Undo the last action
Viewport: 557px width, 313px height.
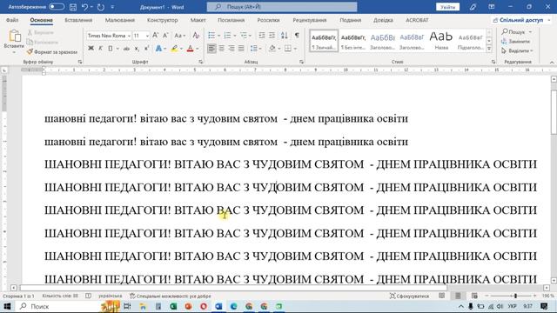[x=84, y=7]
